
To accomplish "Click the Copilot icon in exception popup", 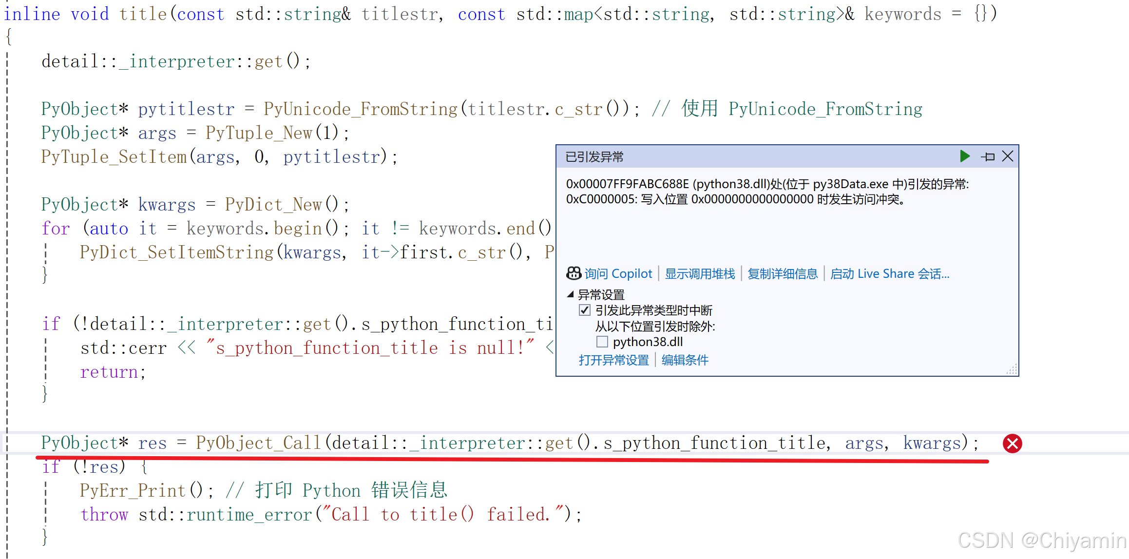I will click(x=574, y=273).
